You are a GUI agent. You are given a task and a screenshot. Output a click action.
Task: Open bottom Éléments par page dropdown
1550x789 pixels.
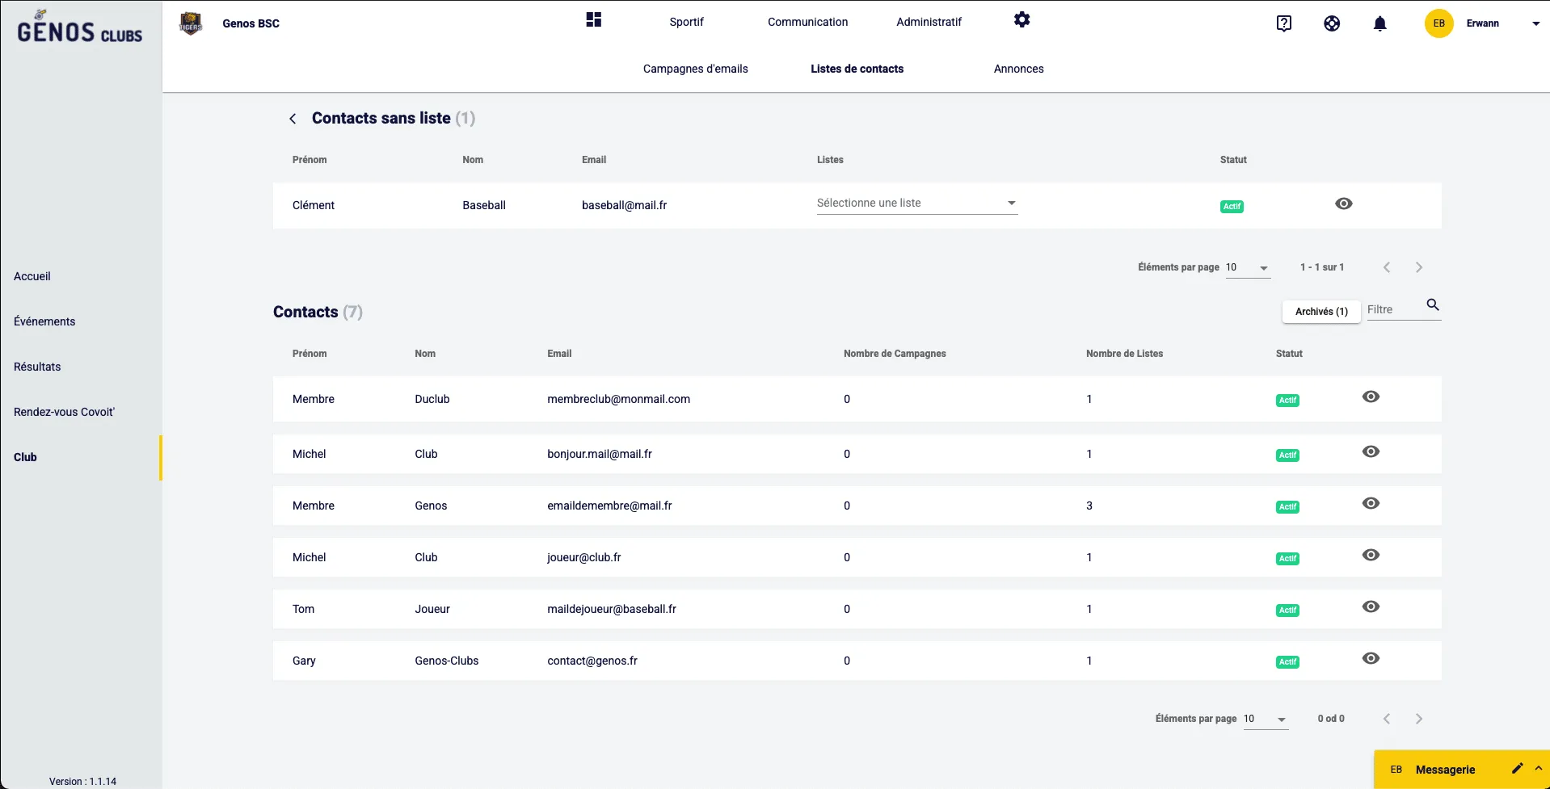pyautogui.click(x=1265, y=719)
